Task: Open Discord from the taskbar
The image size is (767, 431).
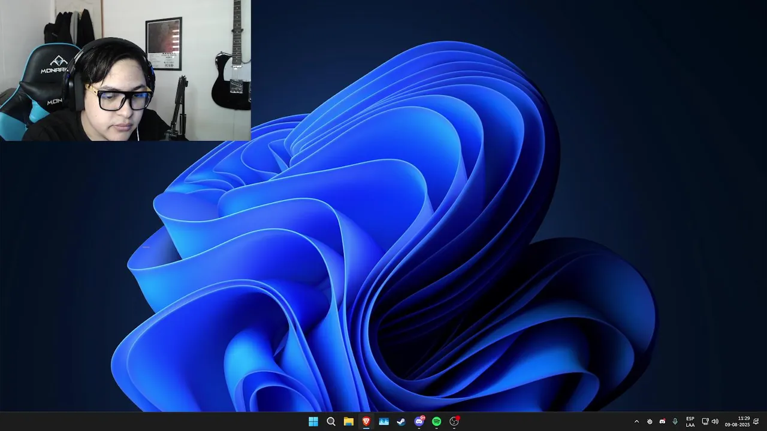Action: [x=419, y=421]
